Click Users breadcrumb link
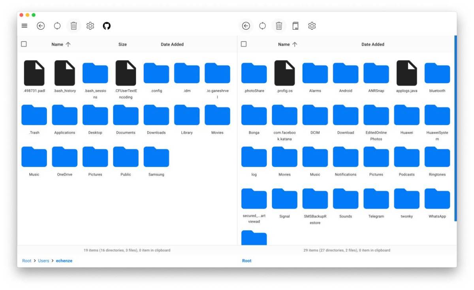The height and width of the screenshot is (290, 474). [x=43, y=261]
